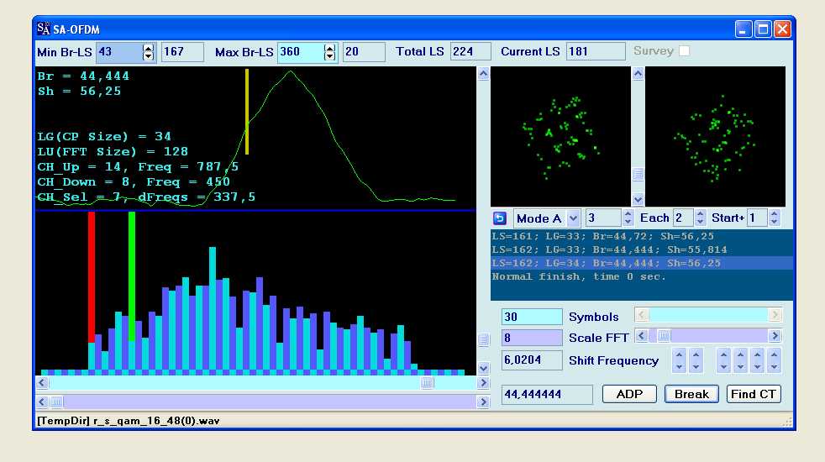
Task: Click the Each field showing 2
Action: click(x=684, y=218)
